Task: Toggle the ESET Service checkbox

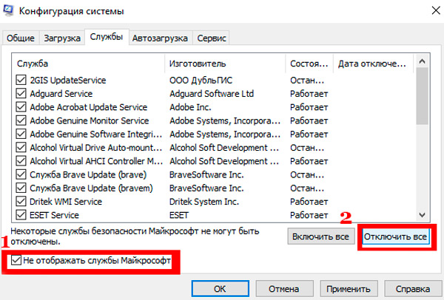Action: pyautogui.click(x=21, y=214)
